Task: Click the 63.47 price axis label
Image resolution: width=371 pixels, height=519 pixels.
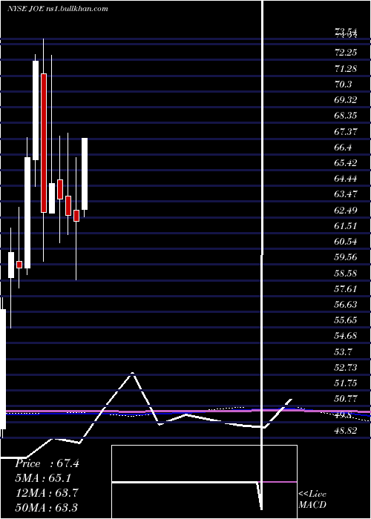Action: (x=346, y=194)
